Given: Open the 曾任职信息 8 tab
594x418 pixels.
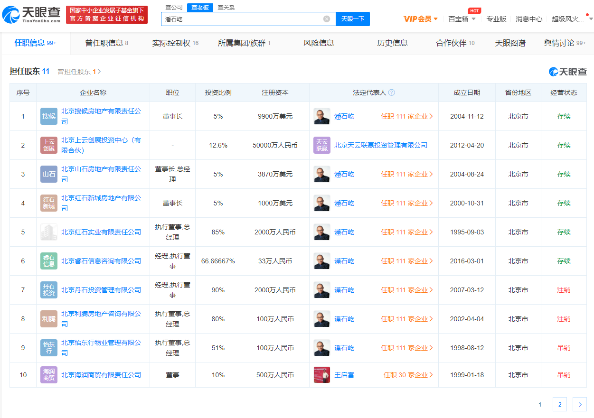Looking at the screenshot, I should [x=107, y=43].
